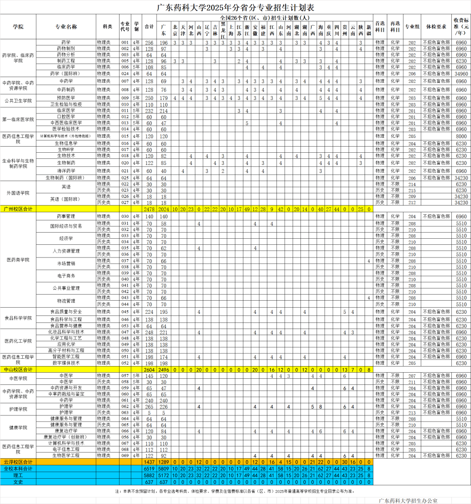Click the 收费标准 column header
Screen dimensions: 471x504
tap(461, 27)
